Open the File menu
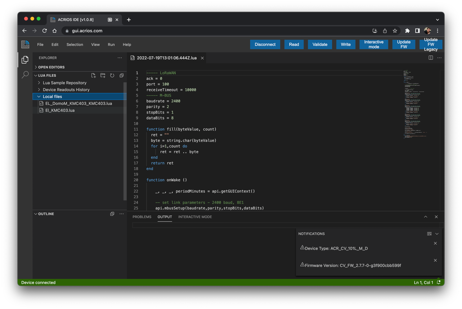Screen dimensions: 462x309 (x=40, y=44)
